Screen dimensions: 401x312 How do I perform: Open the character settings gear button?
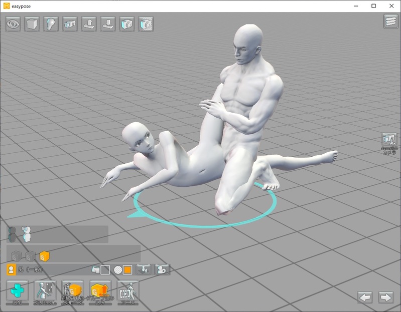tap(162, 269)
